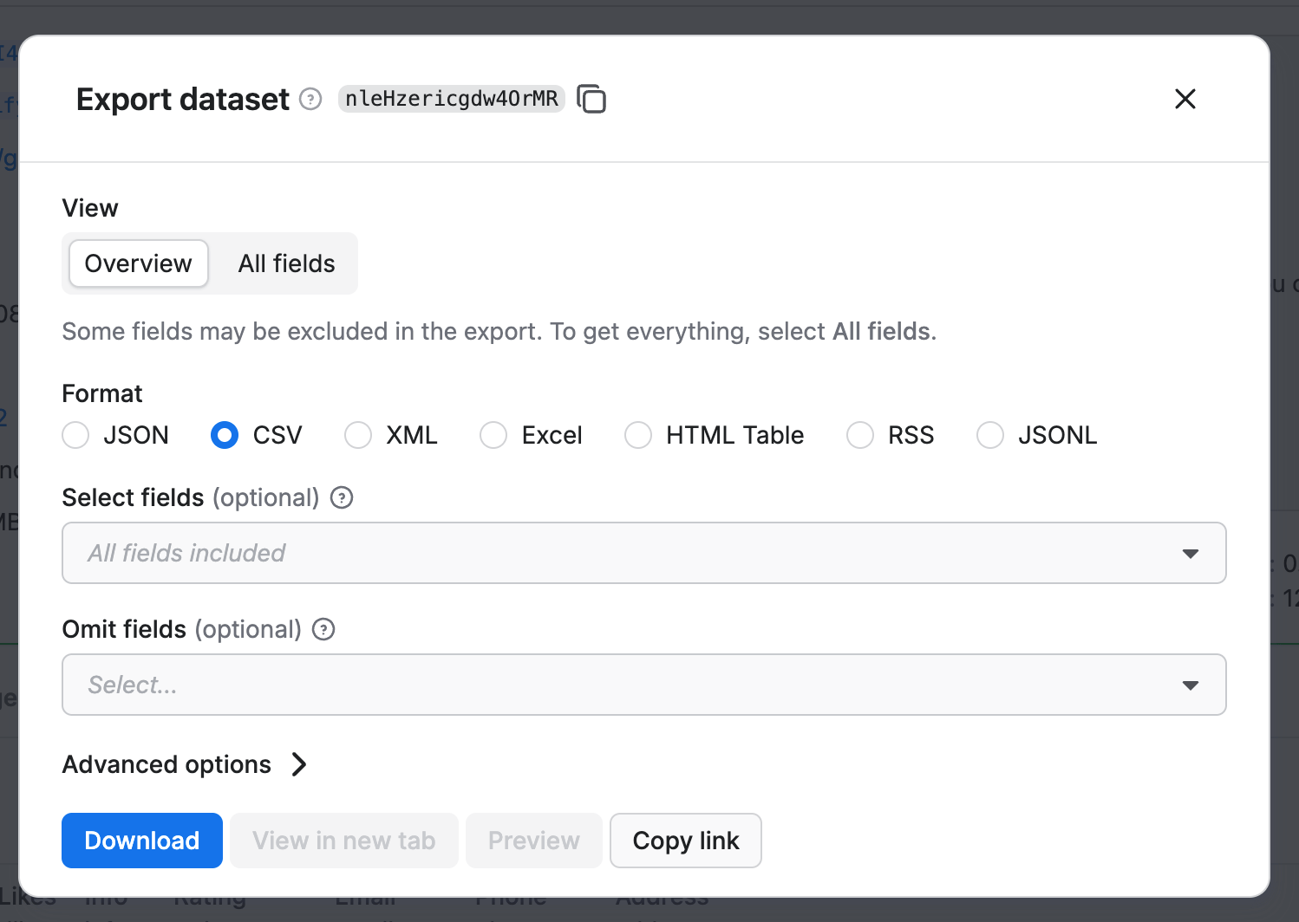Switch export format to RSS
This screenshot has width=1299, height=922.
point(859,435)
